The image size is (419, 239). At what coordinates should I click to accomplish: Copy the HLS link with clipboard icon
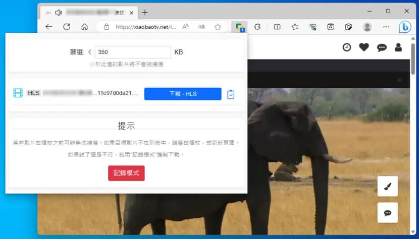point(231,94)
